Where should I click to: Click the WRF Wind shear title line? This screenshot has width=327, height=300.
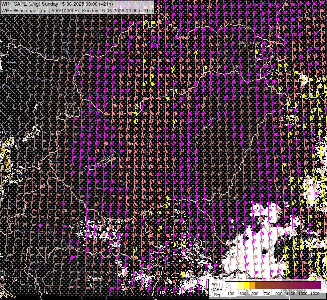pos(77,10)
